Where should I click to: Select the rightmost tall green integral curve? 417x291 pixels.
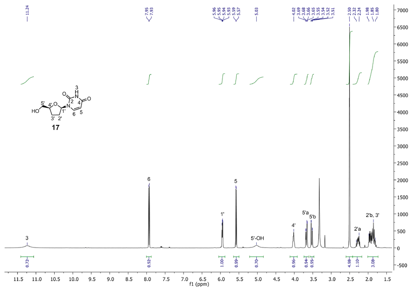pyautogui.click(x=373, y=67)
